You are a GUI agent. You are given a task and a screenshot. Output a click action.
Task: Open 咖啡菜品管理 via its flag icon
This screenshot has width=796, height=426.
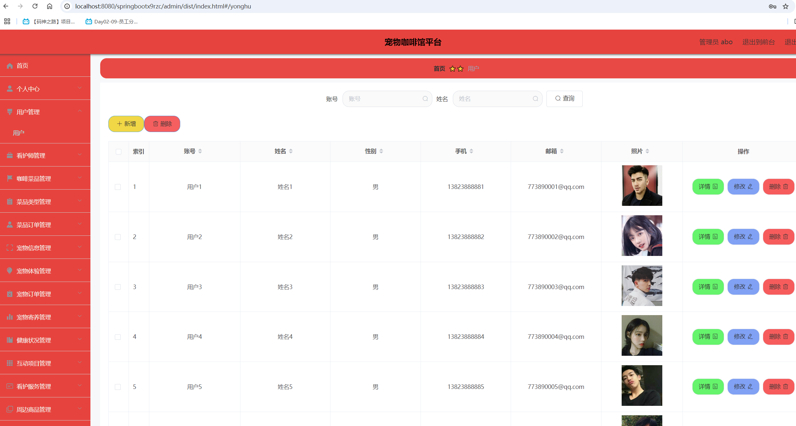pos(10,178)
